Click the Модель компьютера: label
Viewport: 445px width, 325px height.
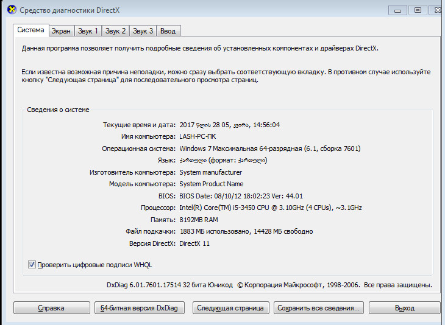(x=143, y=184)
